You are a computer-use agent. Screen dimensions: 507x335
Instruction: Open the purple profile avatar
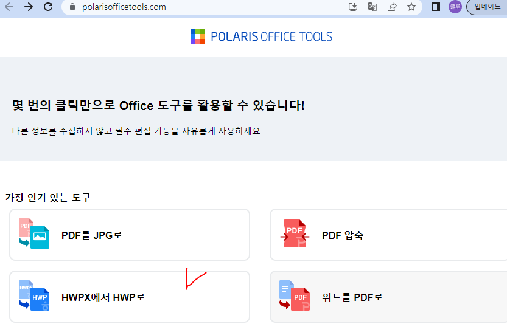pyautogui.click(x=455, y=7)
